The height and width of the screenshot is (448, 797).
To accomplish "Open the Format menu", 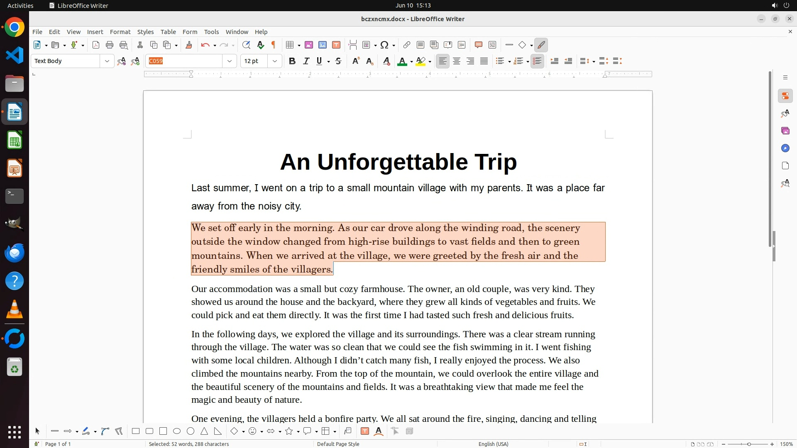I will (120, 32).
